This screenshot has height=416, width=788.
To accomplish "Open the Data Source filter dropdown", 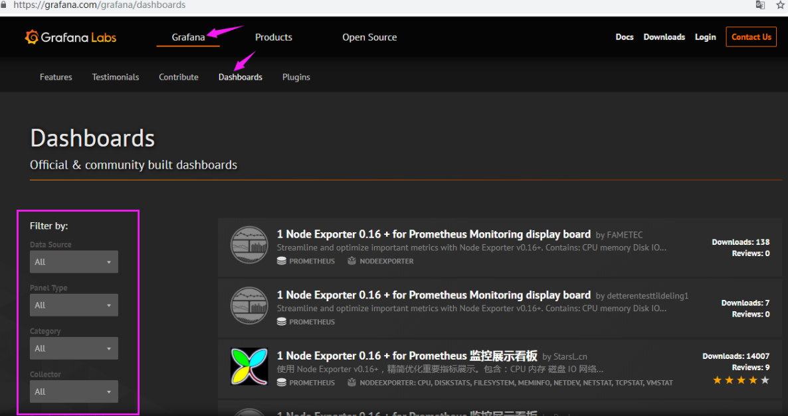I will click(74, 262).
